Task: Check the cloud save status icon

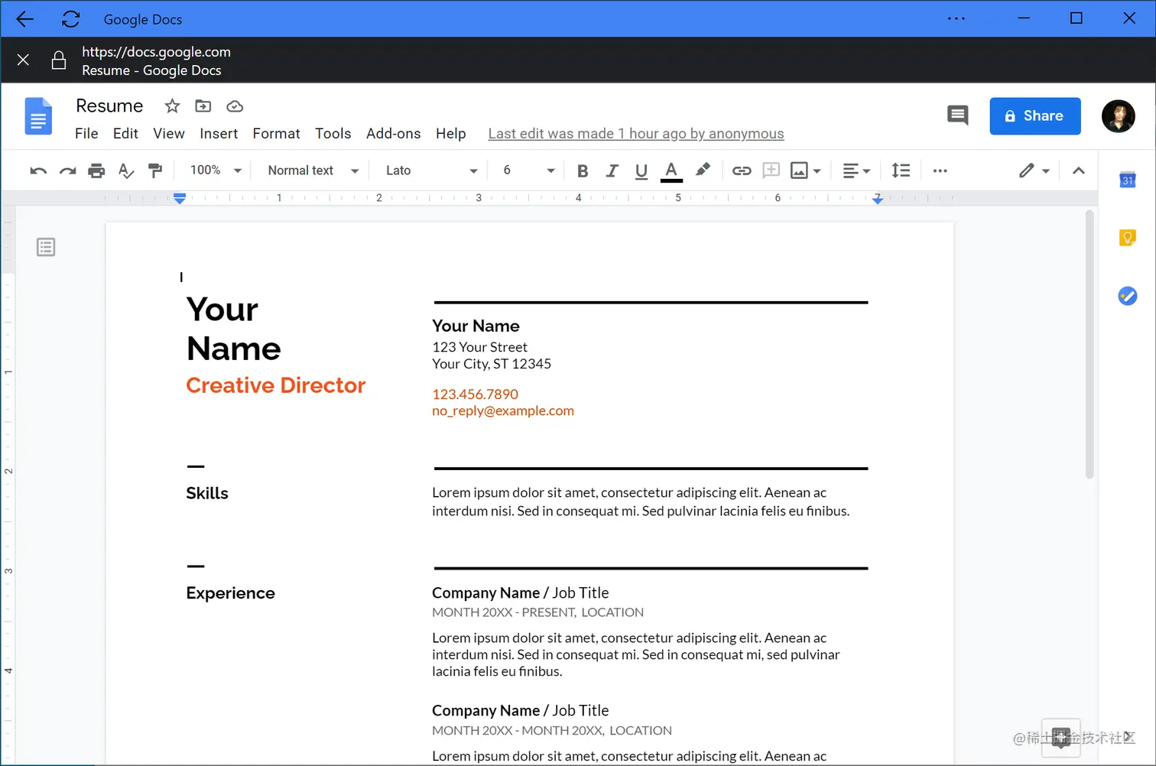Action: click(x=235, y=105)
